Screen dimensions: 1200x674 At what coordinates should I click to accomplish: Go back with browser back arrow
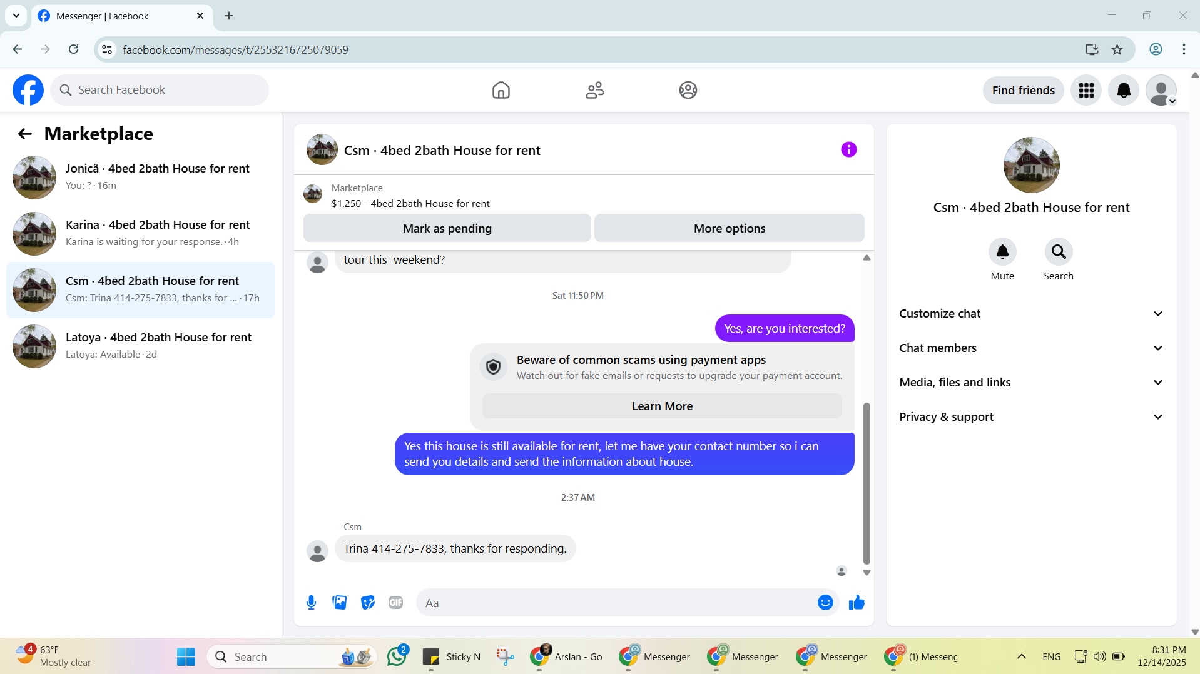(18, 49)
